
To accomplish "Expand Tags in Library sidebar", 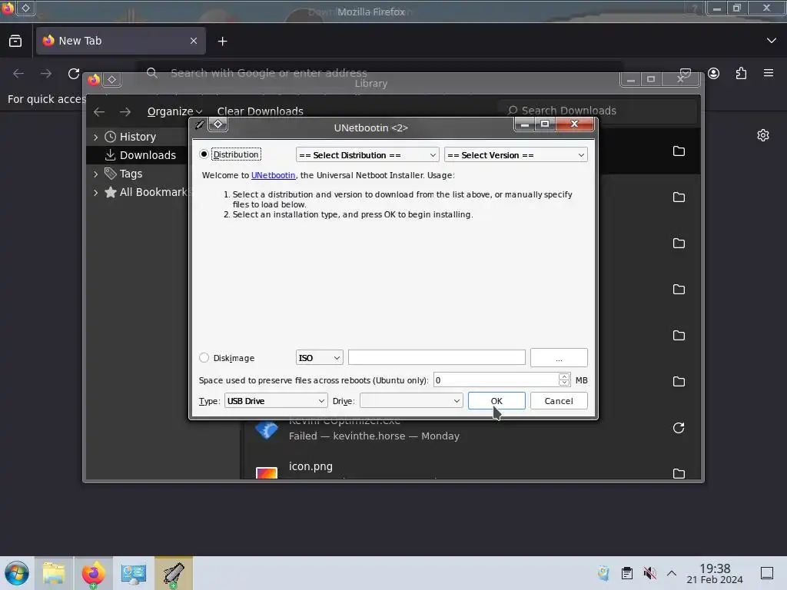I will pyautogui.click(x=96, y=174).
